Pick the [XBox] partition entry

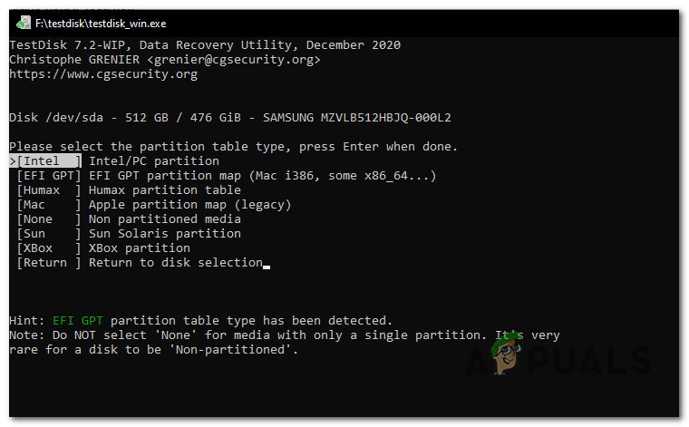pos(48,248)
